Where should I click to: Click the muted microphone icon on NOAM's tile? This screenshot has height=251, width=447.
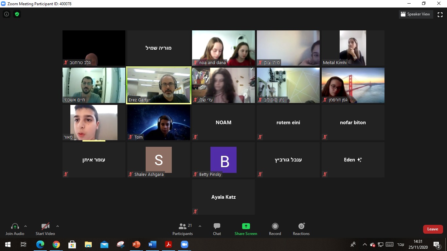pos(195,137)
